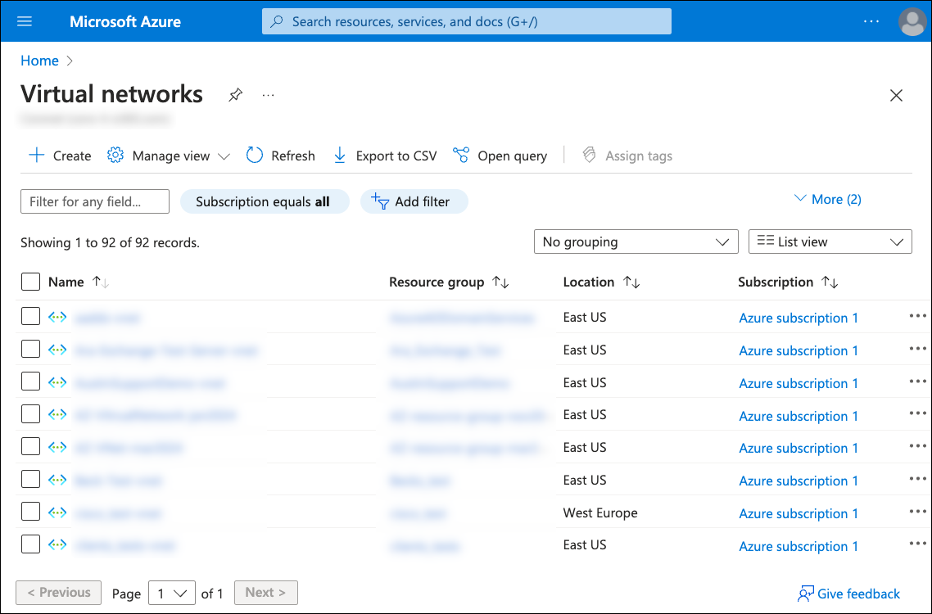Check the first virtual network row
932x614 pixels.
30,317
